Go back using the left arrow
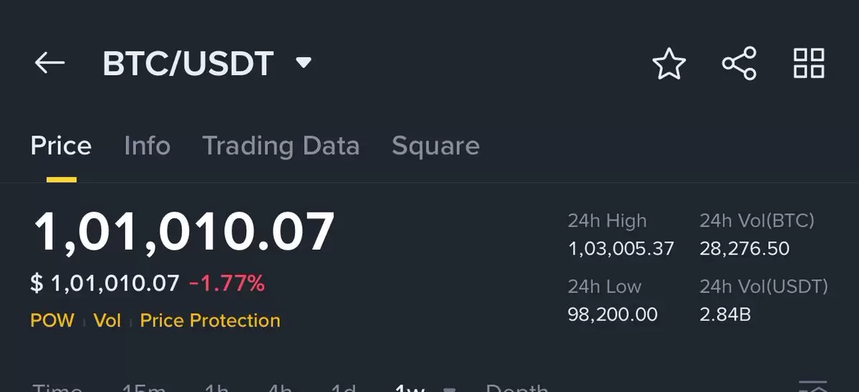 tap(50, 64)
